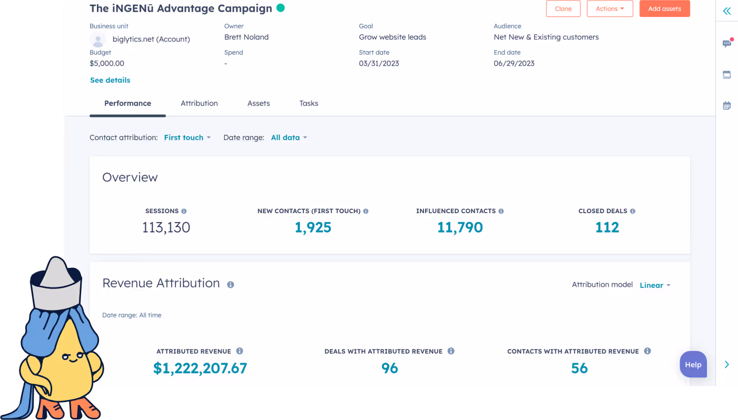Click the info icon beside Attributed Revenue
Viewport: 738px width, 420px height.
point(240,351)
